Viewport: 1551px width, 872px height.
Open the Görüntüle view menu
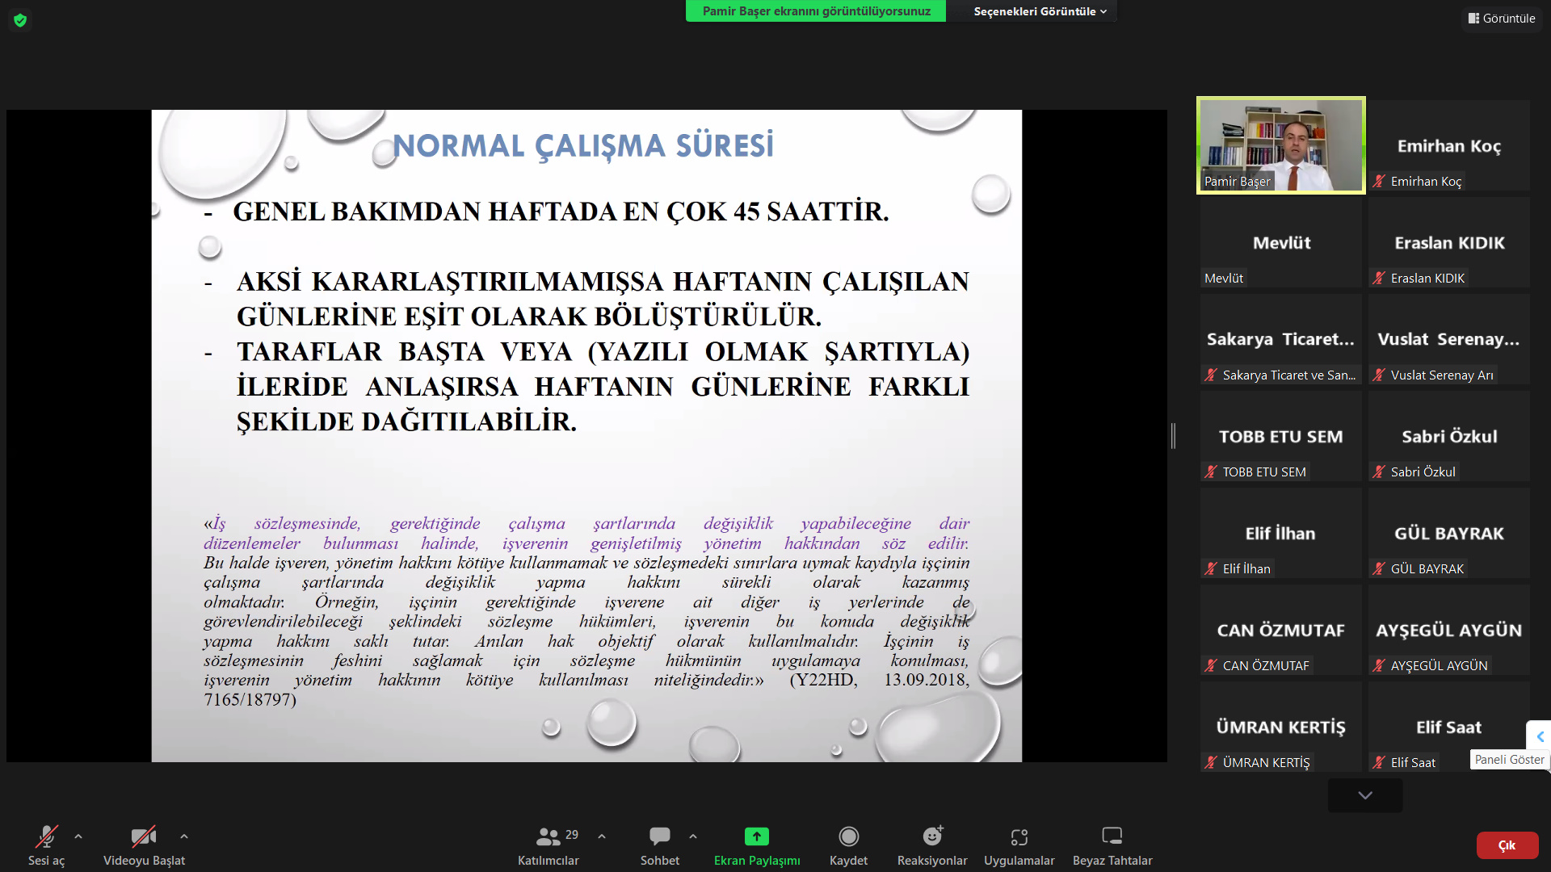(x=1502, y=18)
